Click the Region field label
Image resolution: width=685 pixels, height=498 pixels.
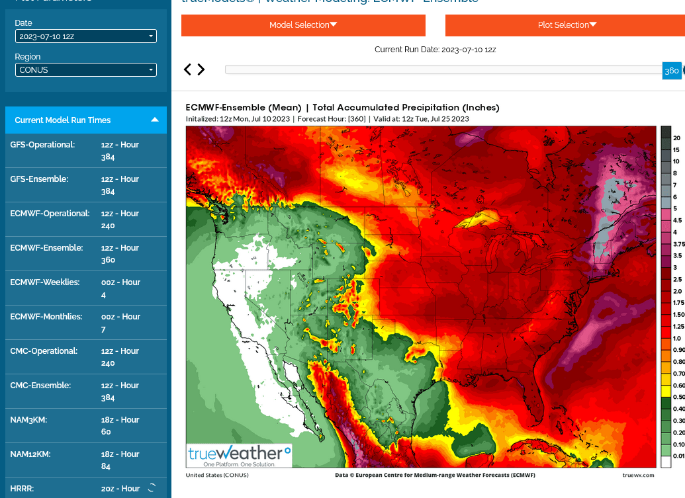tap(28, 57)
